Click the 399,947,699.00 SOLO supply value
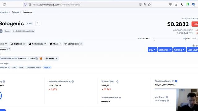The image size is (198, 111). point(165,85)
